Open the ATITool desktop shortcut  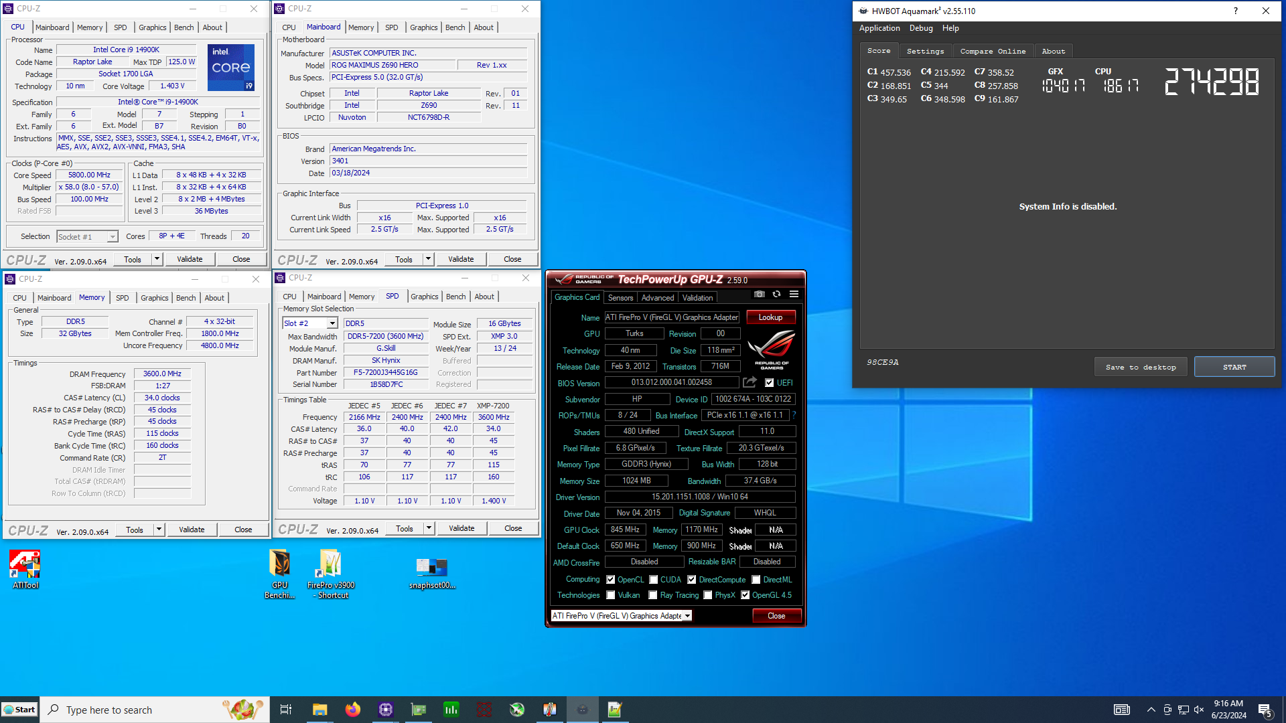pyautogui.click(x=25, y=570)
